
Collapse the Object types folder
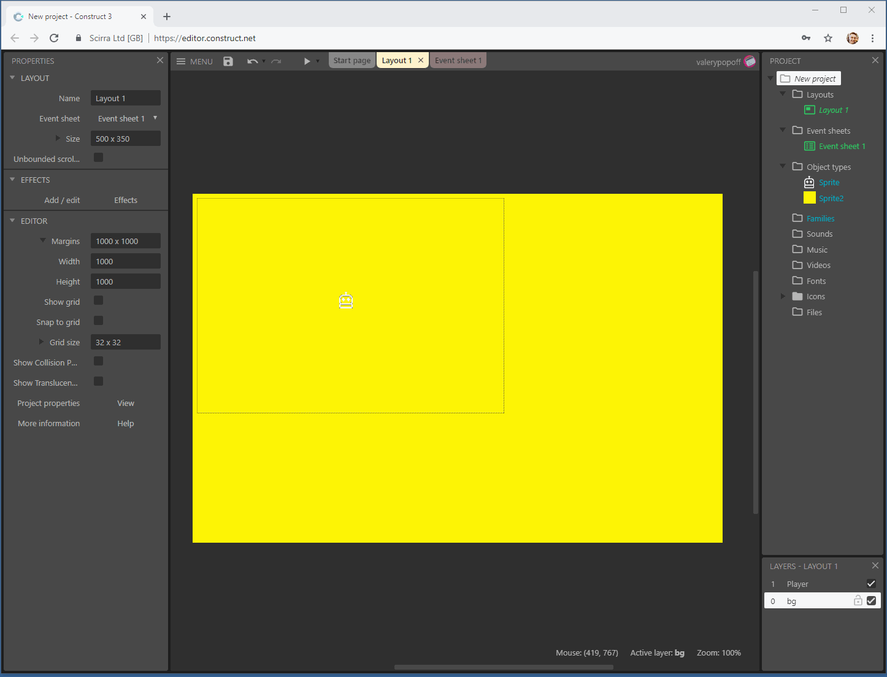point(782,166)
